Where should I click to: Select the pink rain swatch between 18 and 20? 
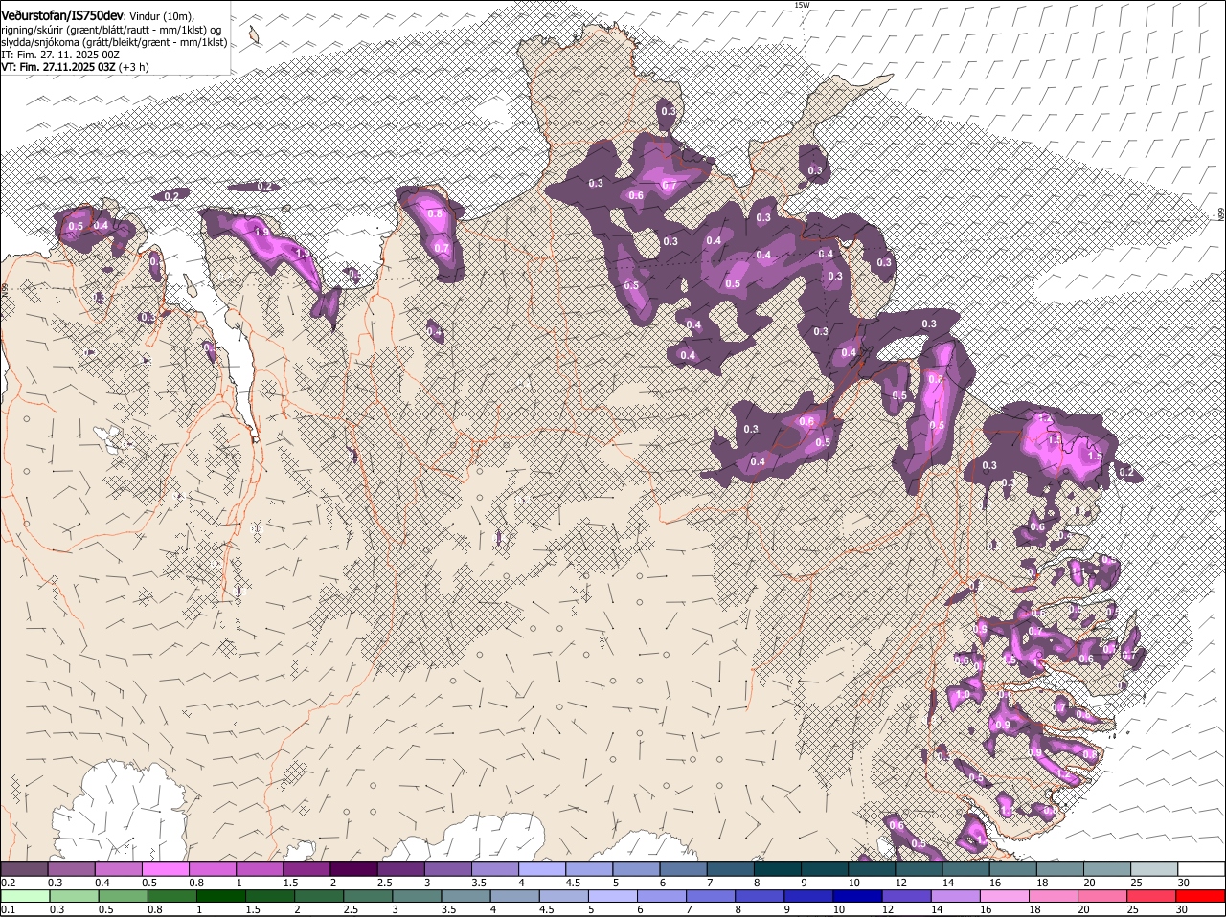click(x=1054, y=896)
